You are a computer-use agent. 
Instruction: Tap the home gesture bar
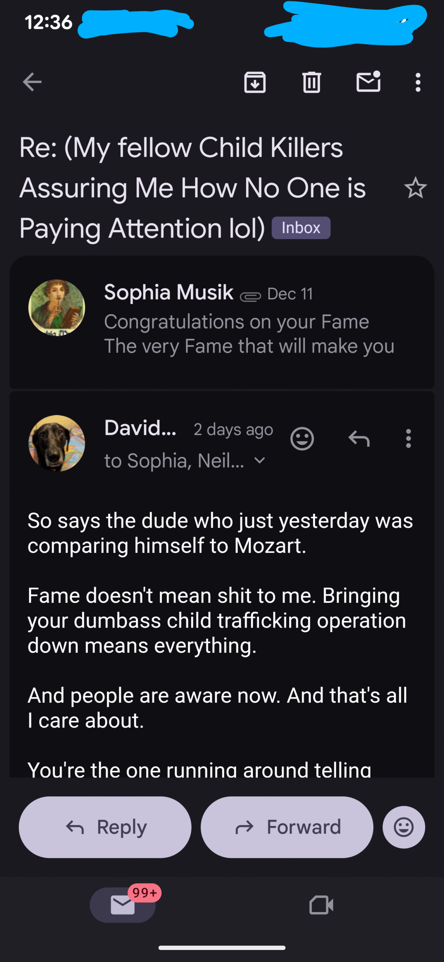(x=222, y=948)
